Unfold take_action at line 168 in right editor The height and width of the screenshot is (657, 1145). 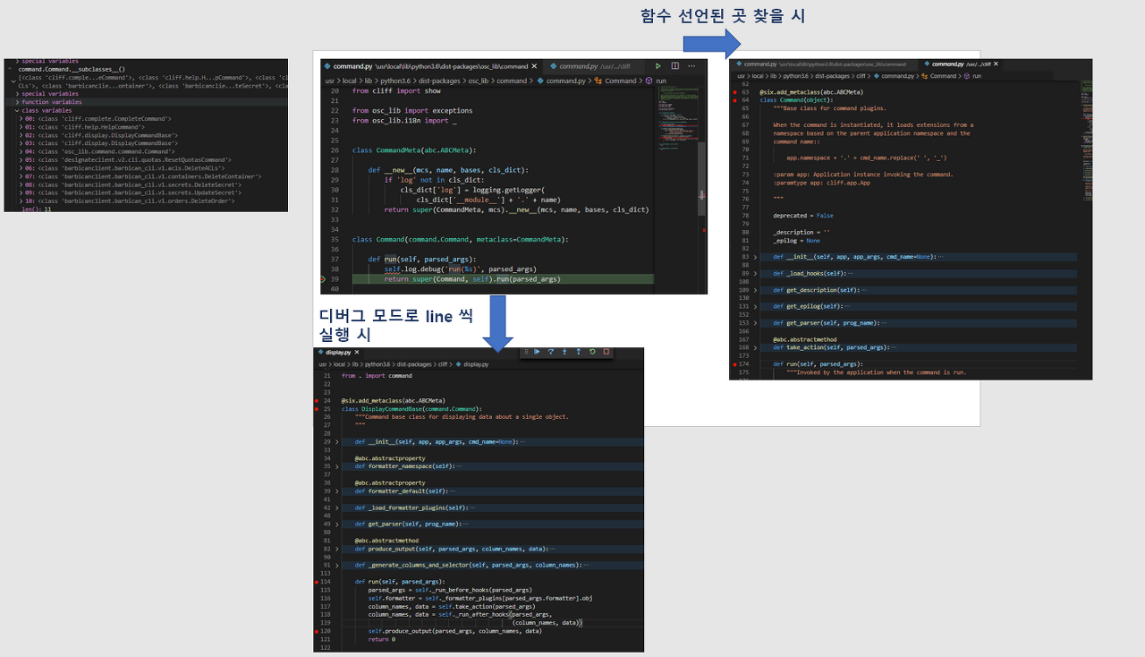coord(754,347)
